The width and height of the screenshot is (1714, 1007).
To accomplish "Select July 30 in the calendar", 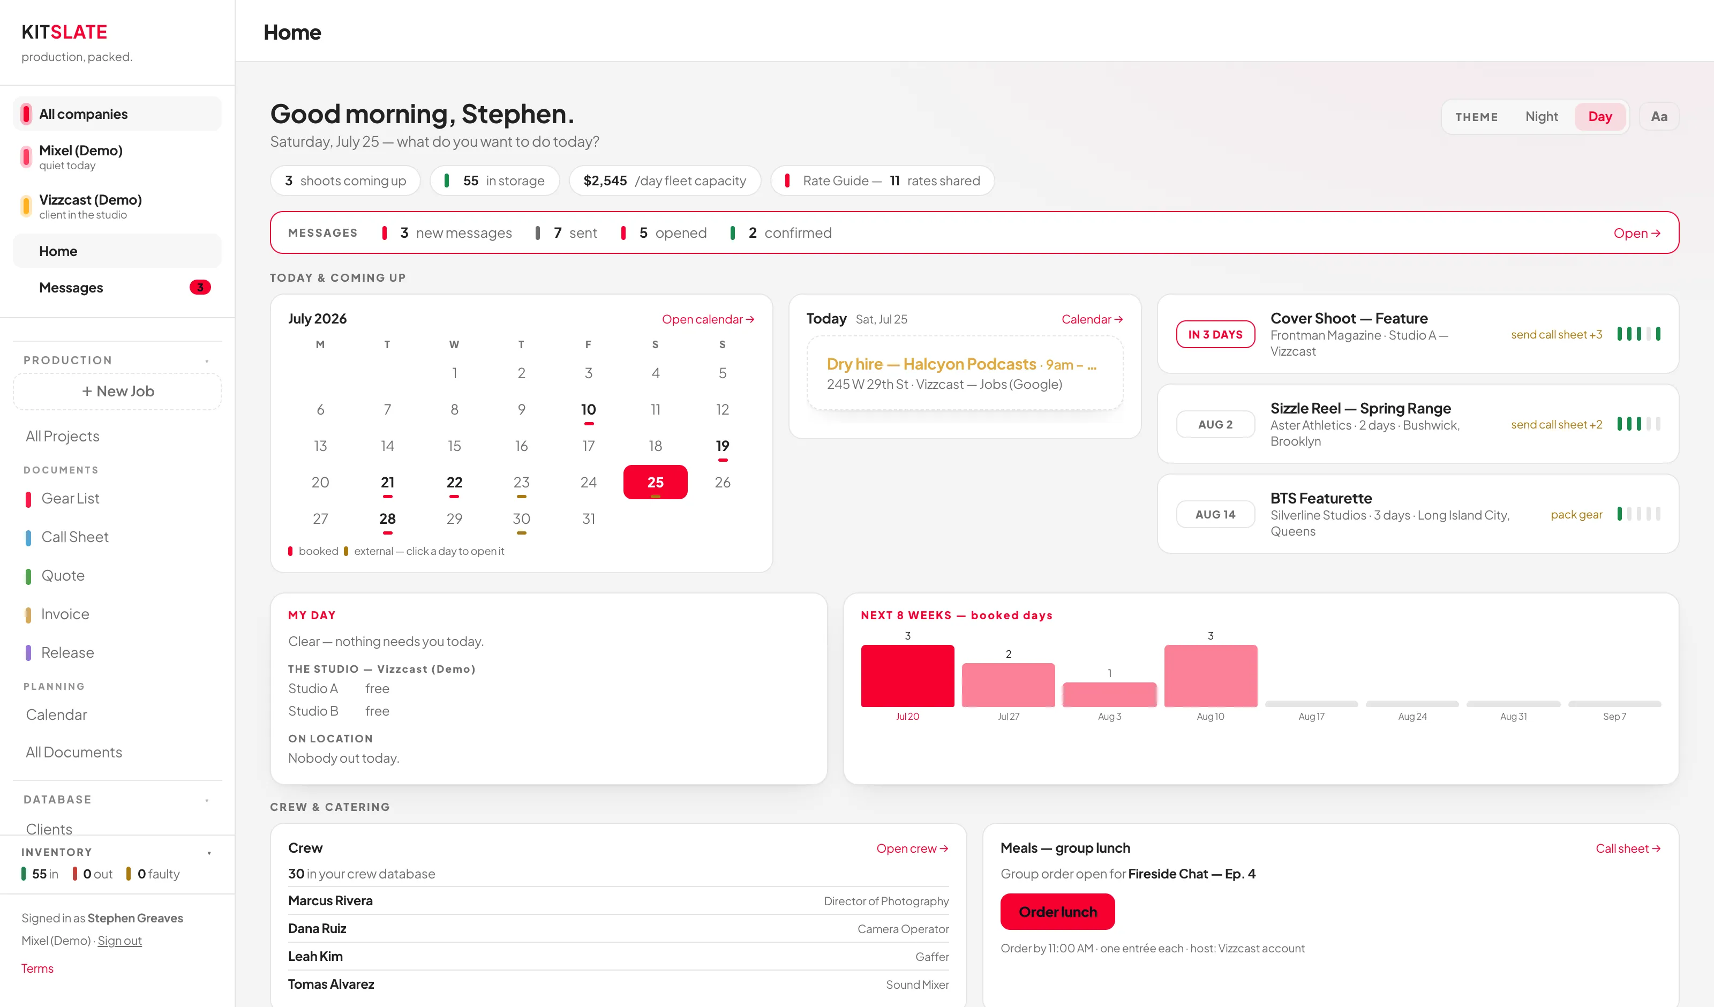I will (521, 518).
